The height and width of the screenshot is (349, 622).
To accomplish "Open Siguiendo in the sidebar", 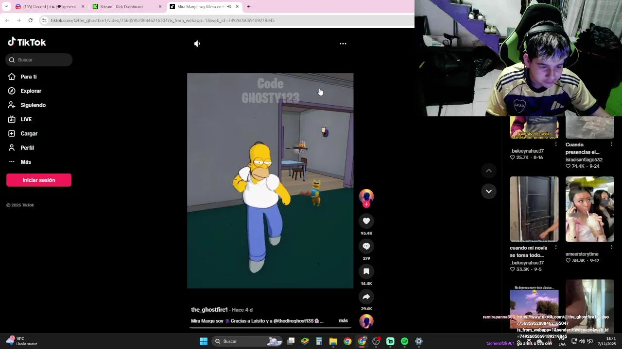I will [x=33, y=105].
